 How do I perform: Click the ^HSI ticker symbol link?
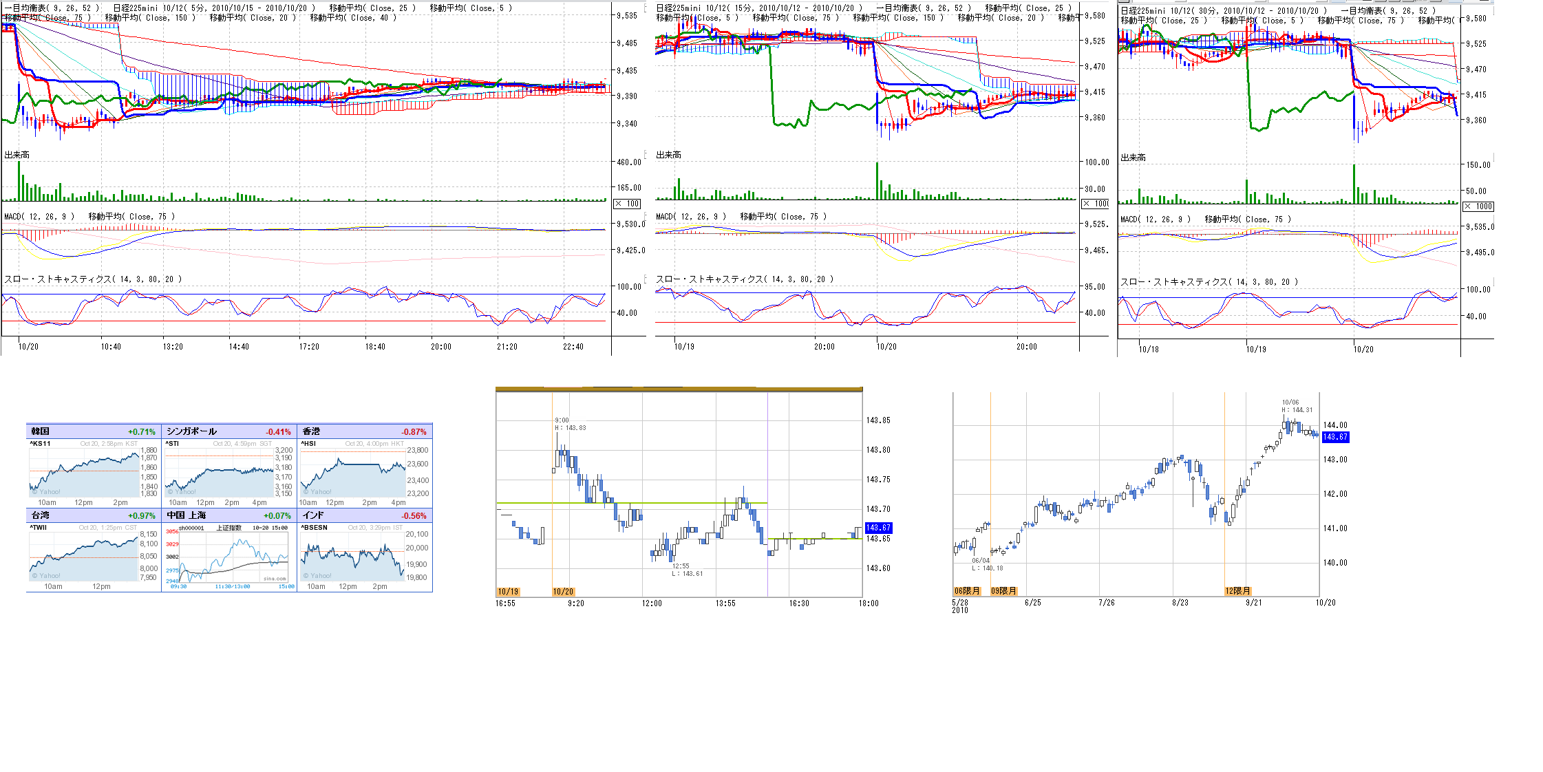[308, 444]
